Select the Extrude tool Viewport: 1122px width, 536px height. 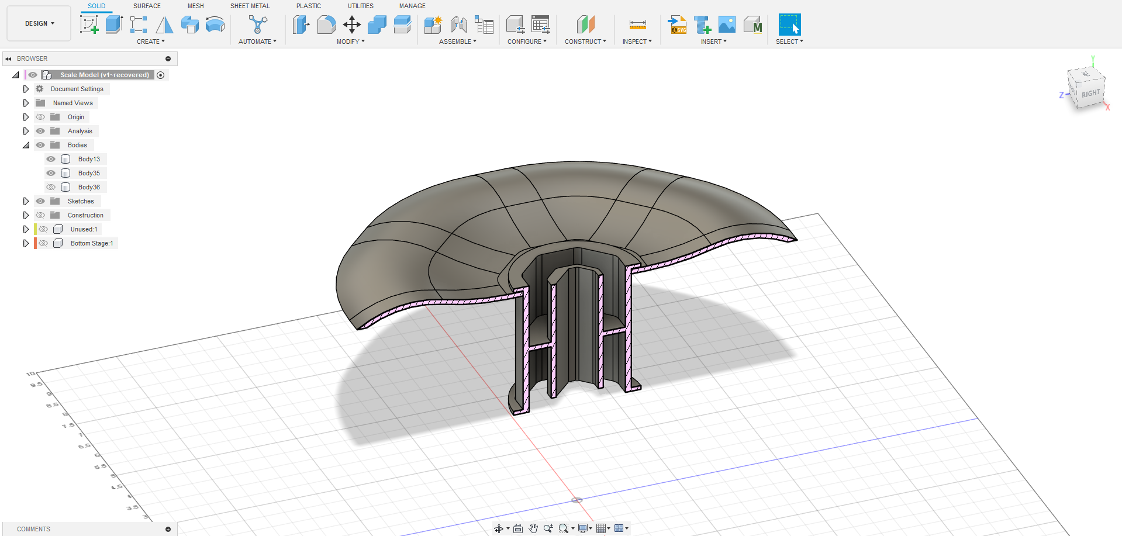[113, 25]
